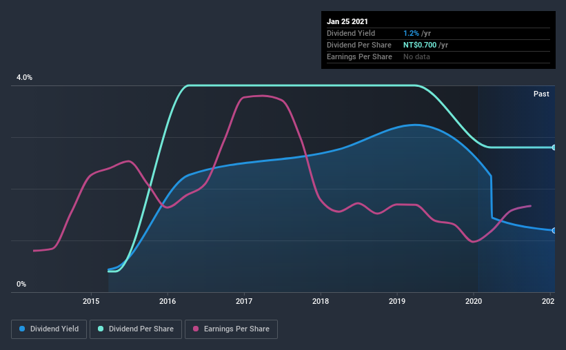566x350 pixels.
Task: Click the Jan 25 2021 tooltip date
Action: [347, 21]
